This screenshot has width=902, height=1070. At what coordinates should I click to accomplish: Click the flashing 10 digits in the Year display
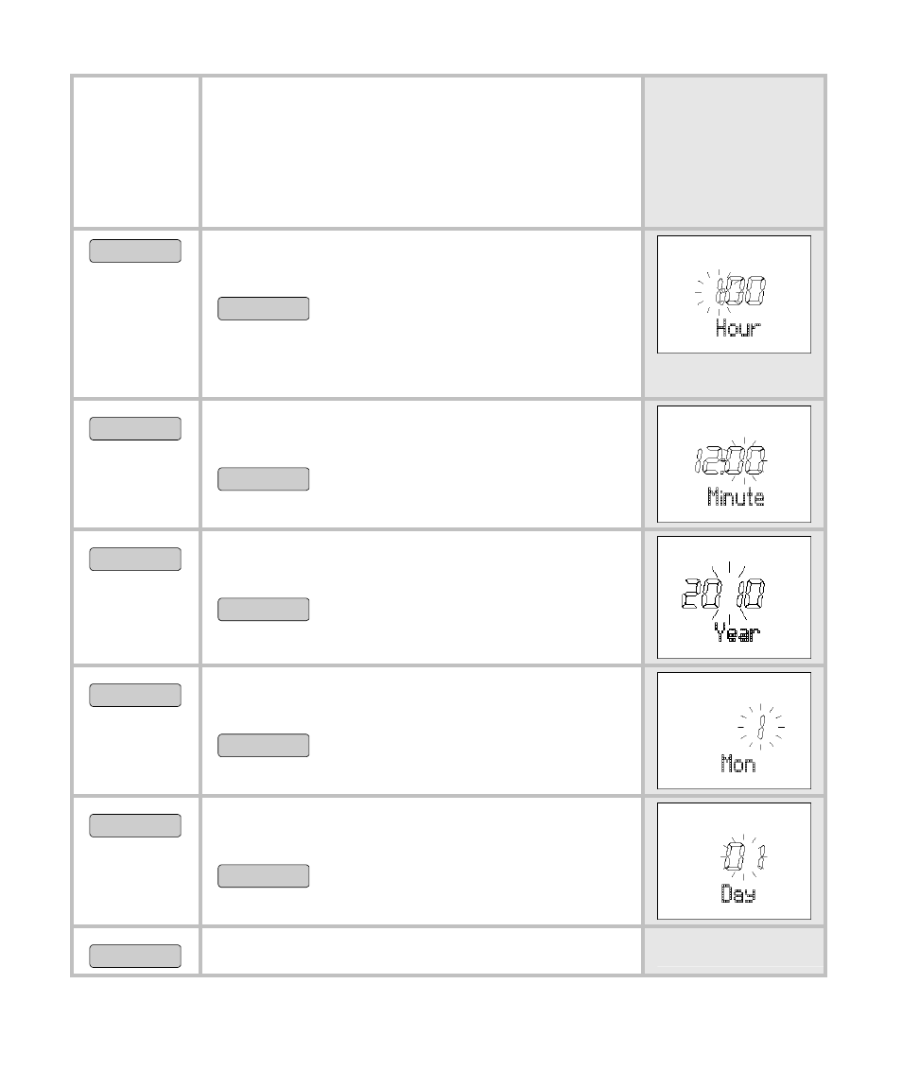click(751, 594)
